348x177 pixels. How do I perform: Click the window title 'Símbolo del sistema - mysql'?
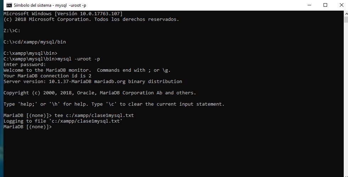[x=50, y=5]
